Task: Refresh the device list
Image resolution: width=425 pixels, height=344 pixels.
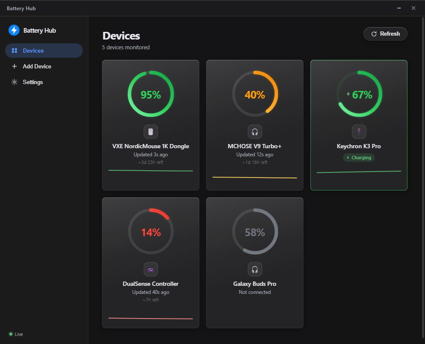Action: coord(385,34)
